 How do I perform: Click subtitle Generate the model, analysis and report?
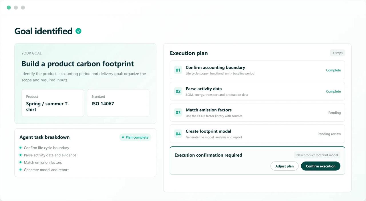(x=214, y=137)
